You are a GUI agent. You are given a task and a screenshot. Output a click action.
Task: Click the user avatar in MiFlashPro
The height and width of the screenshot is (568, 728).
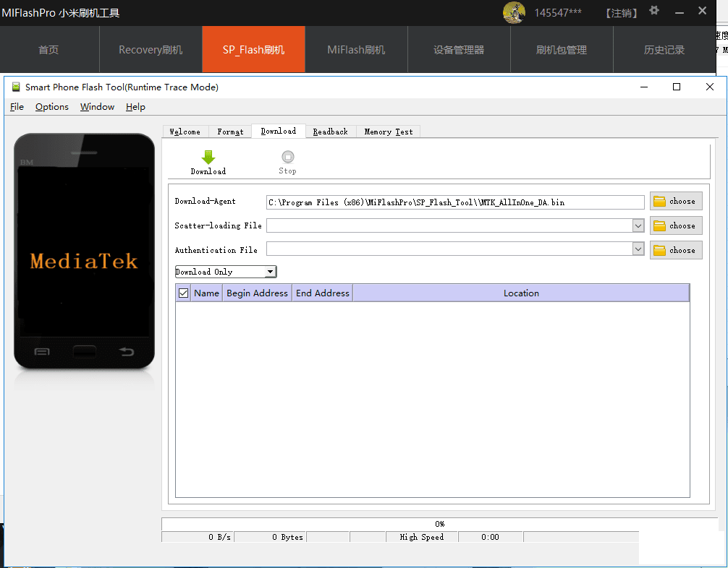[x=514, y=12]
